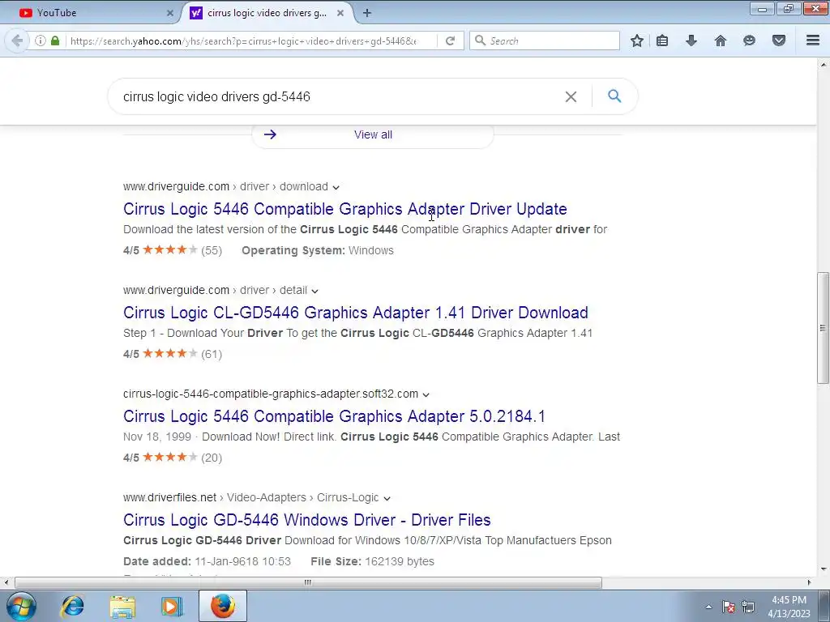Viewport: 830px width, 622px height.
Task: Open the downloads arrow icon
Action: tap(691, 40)
